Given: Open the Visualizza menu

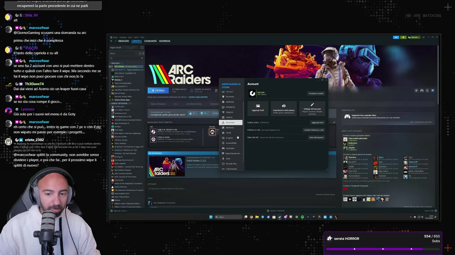Looking at the screenshot, I should 123,37.
